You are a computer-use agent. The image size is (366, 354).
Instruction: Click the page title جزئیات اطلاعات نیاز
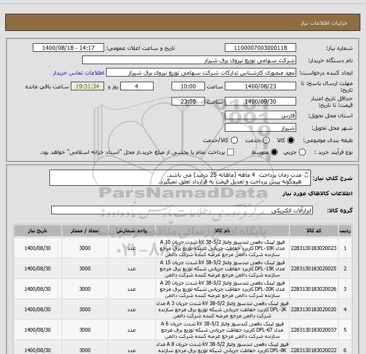[324, 23]
